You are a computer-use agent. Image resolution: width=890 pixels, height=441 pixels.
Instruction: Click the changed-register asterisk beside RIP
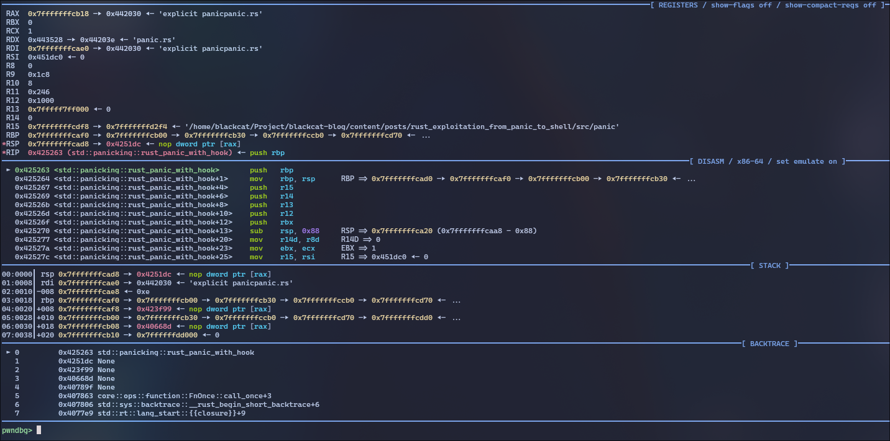[x=4, y=153]
